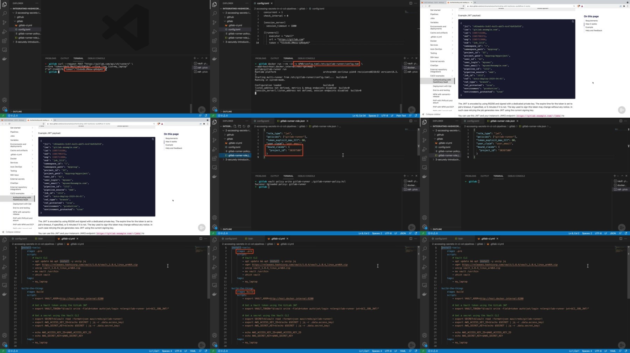Click Refresh Explorer icon in Explorer header
This screenshot has height=353, width=630.
point(244,126)
